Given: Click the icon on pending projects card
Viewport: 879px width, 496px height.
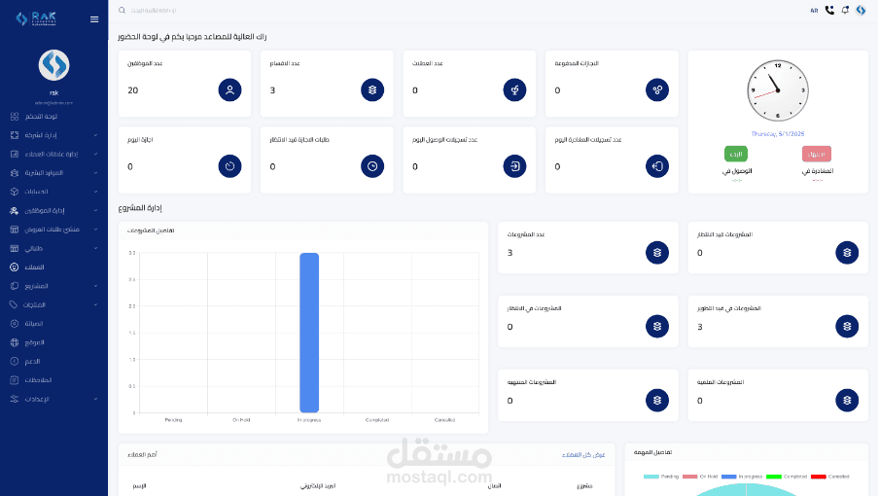Looking at the screenshot, I should 847,252.
